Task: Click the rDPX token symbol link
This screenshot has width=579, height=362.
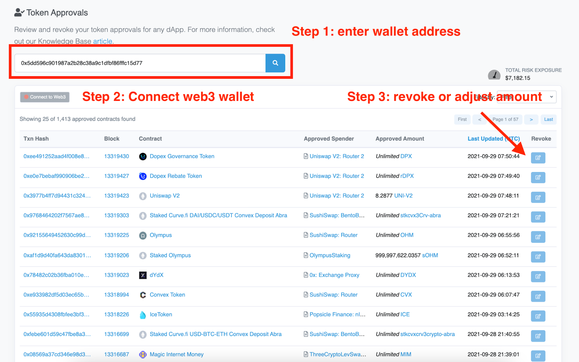Action: [407, 176]
